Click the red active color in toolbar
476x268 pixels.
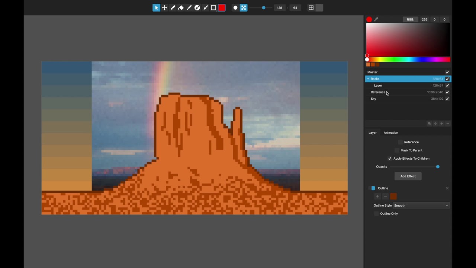pyautogui.click(x=222, y=7)
